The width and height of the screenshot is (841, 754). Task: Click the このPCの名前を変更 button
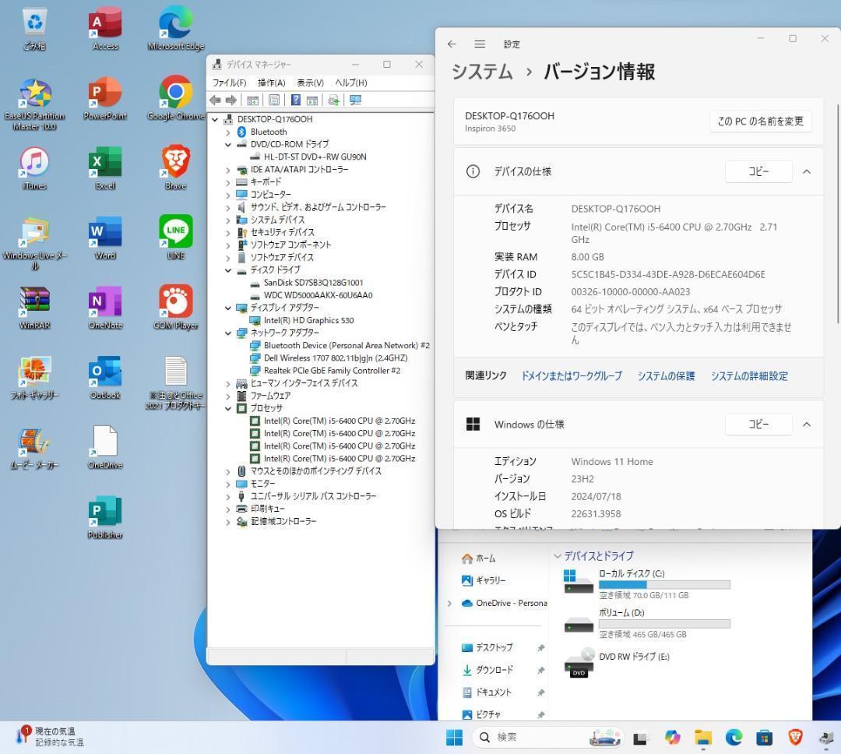pos(761,121)
